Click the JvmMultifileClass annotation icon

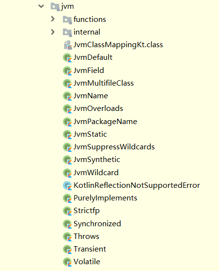point(68,84)
